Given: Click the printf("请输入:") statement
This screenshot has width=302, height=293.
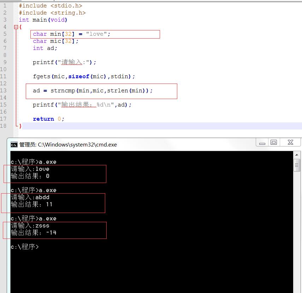Looking at the screenshot, I should pos(64,62).
